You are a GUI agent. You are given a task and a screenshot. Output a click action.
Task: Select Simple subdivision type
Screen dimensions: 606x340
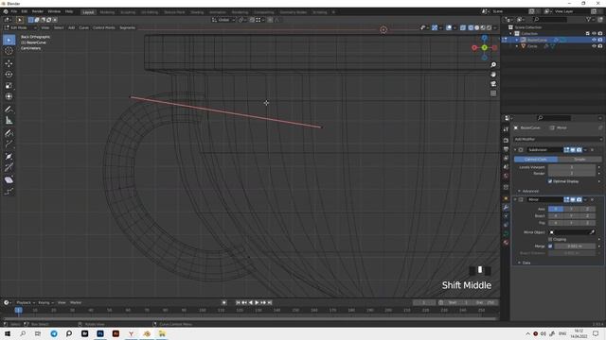[x=579, y=160]
